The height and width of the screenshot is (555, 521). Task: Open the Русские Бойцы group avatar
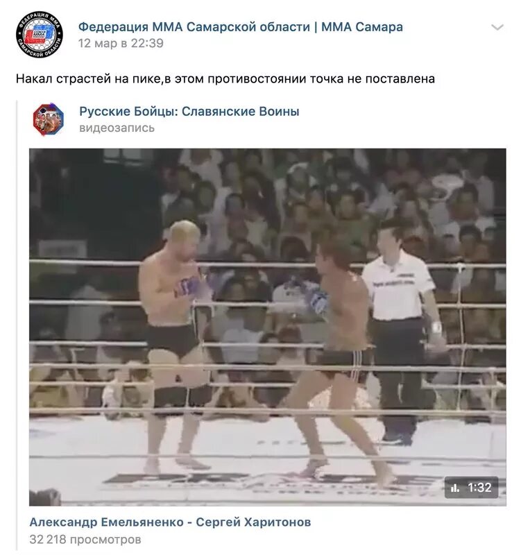(49, 119)
